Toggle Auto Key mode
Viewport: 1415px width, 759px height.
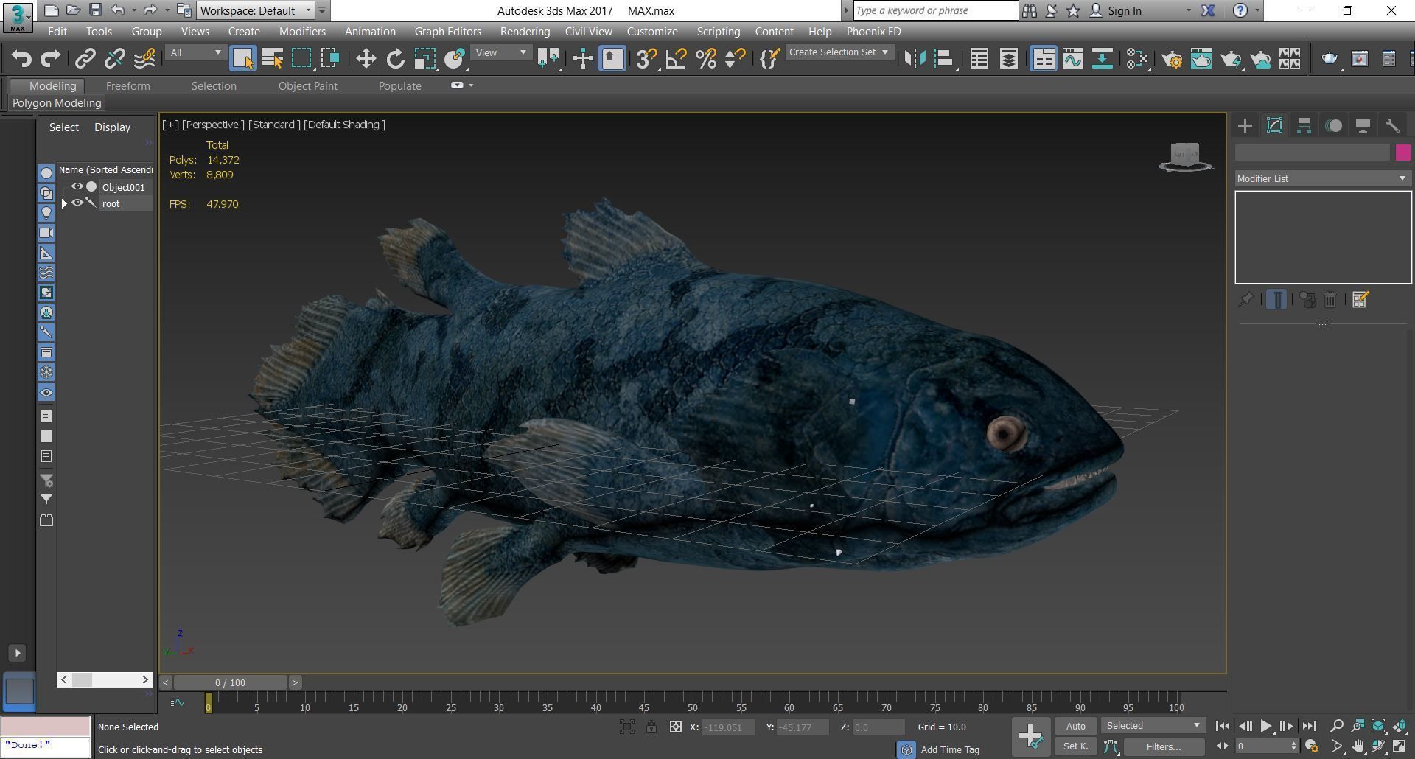pyautogui.click(x=1075, y=726)
